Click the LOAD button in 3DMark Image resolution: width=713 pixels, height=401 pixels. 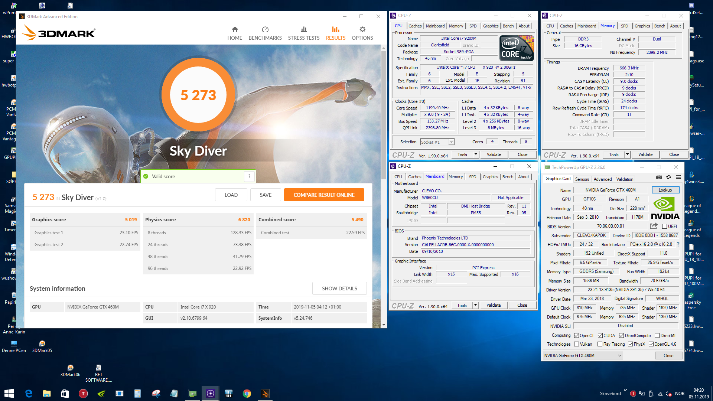[x=231, y=195]
